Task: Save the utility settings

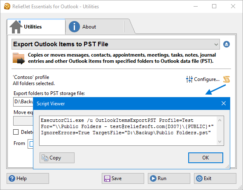Action: (123, 178)
